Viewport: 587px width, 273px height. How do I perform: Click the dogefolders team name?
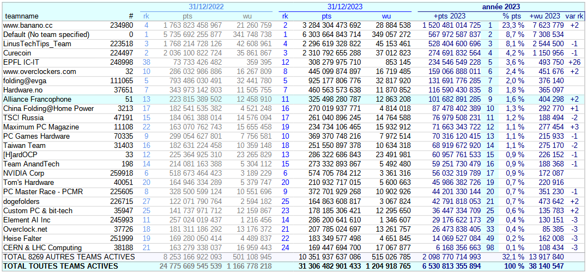(21, 201)
